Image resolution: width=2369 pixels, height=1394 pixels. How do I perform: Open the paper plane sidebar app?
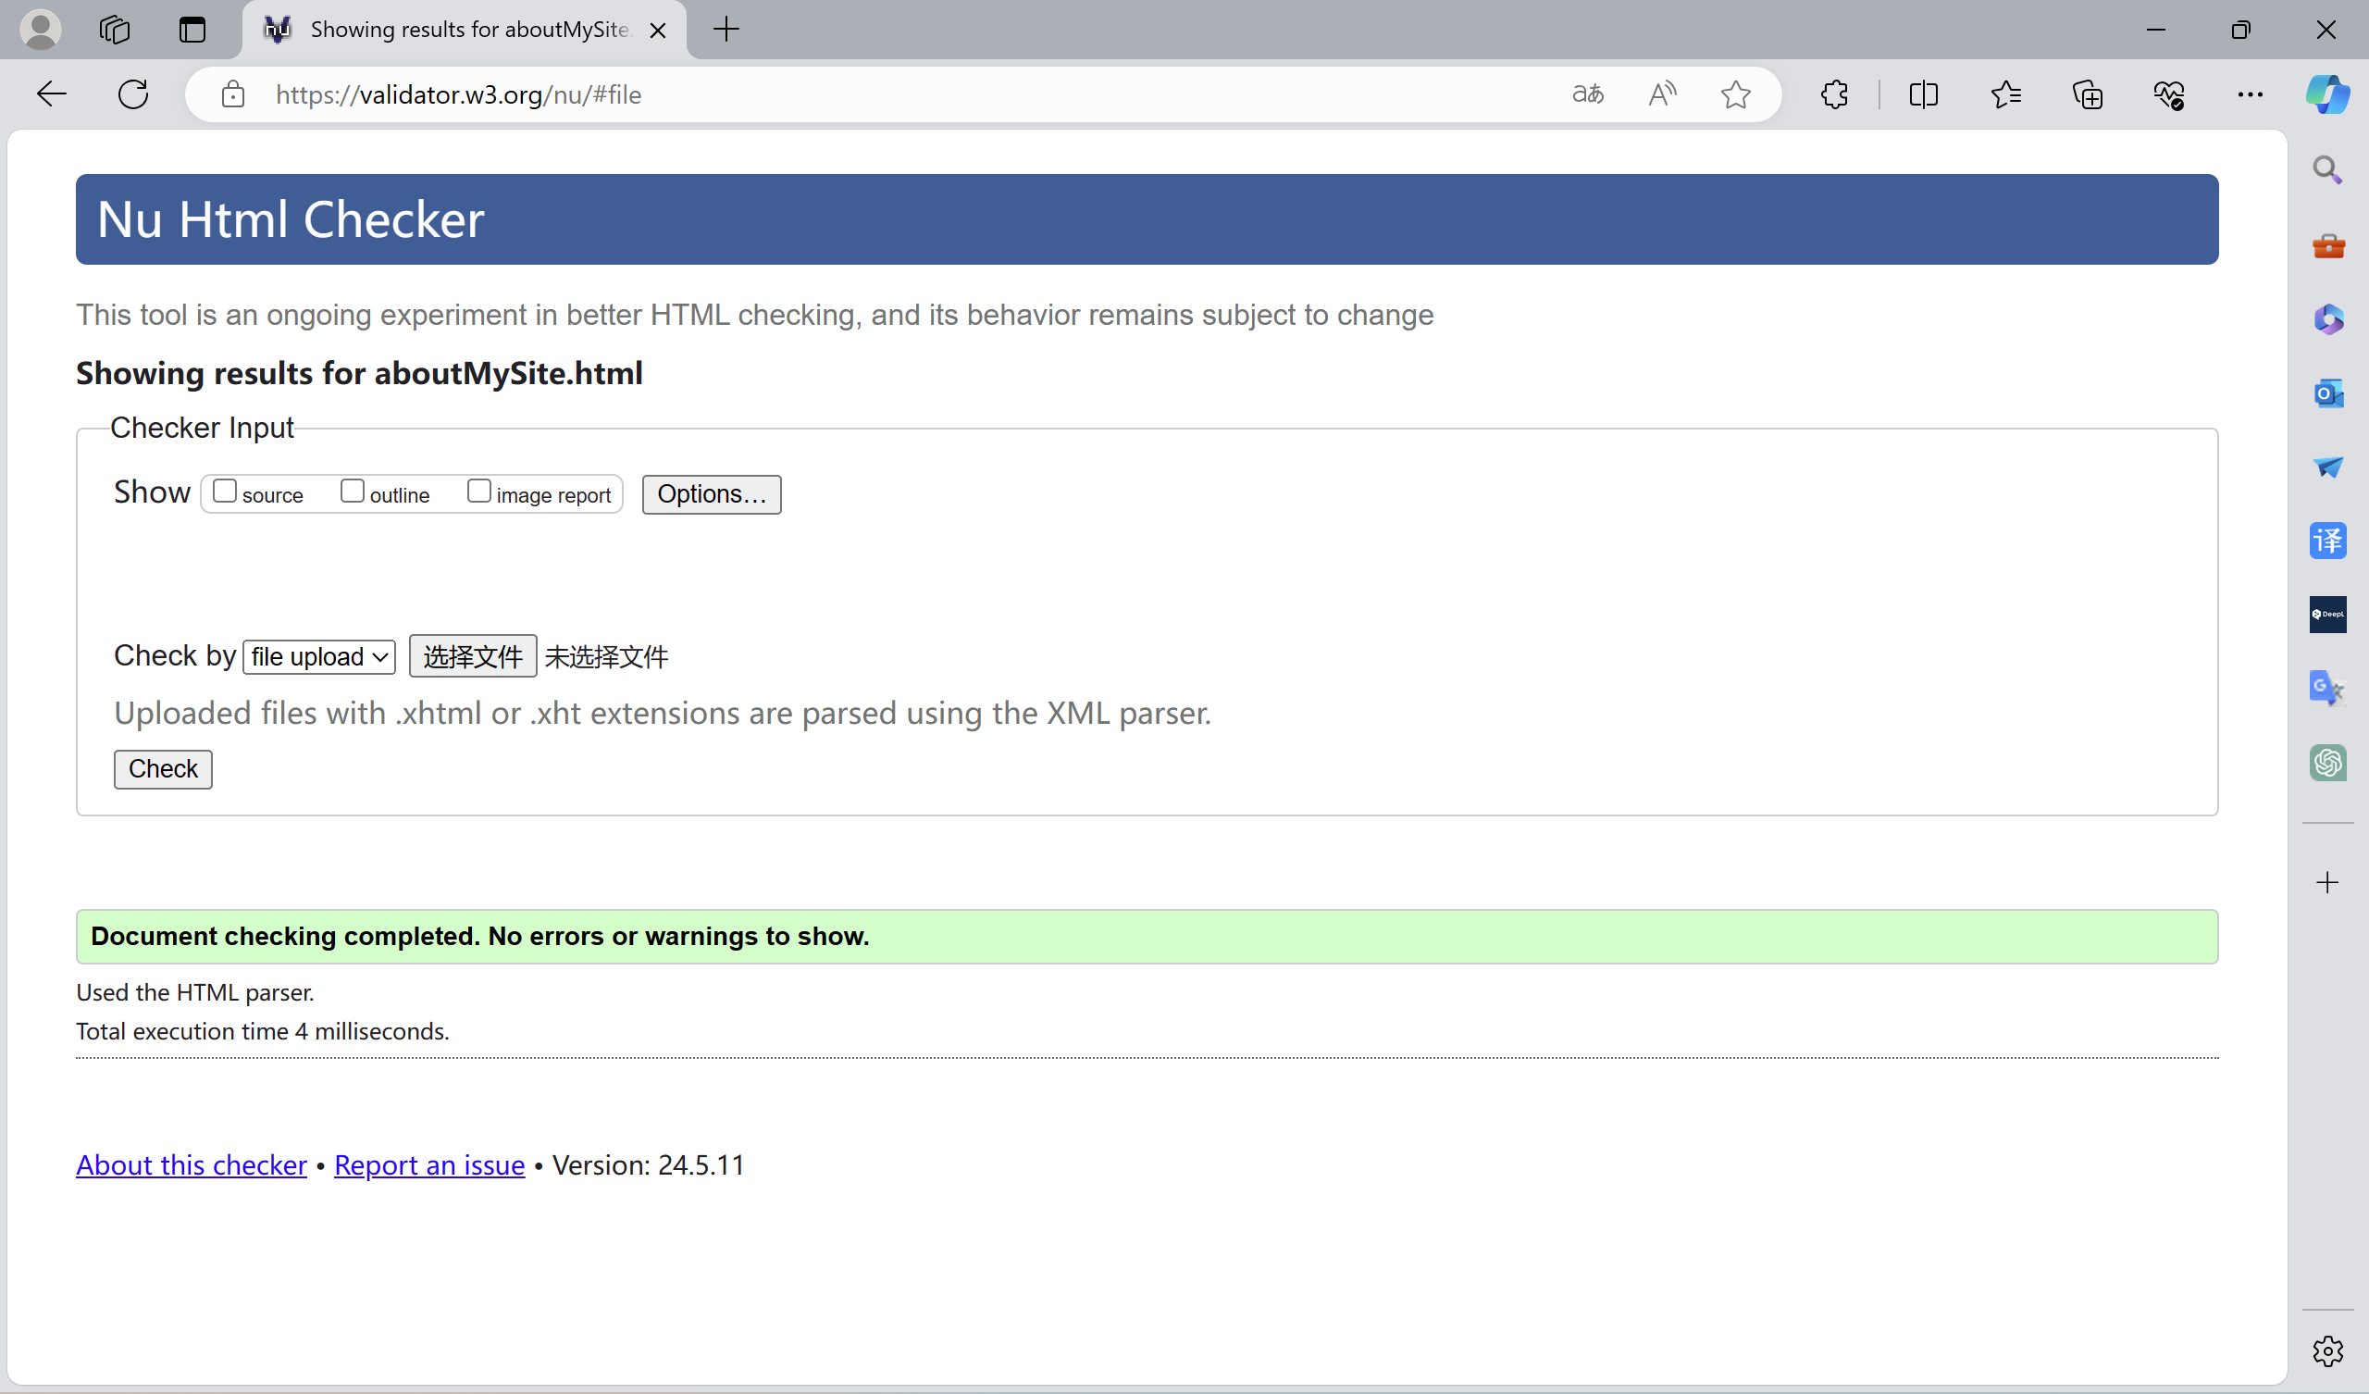pyautogui.click(x=2327, y=467)
